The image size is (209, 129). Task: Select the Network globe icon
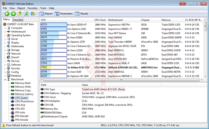9,54
